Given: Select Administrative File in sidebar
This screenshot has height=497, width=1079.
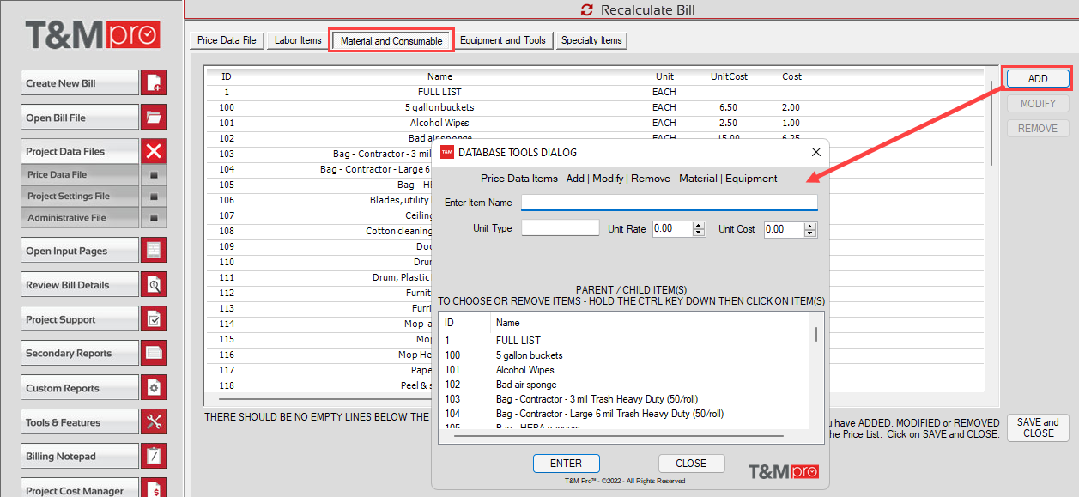Looking at the screenshot, I should pyautogui.click(x=80, y=217).
